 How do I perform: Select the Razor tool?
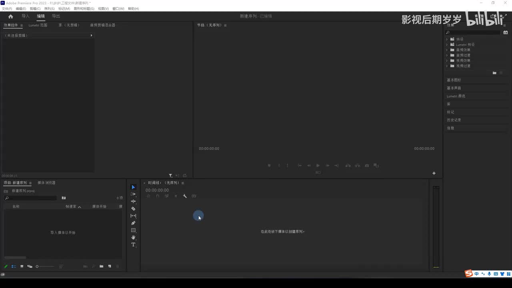tap(133, 208)
